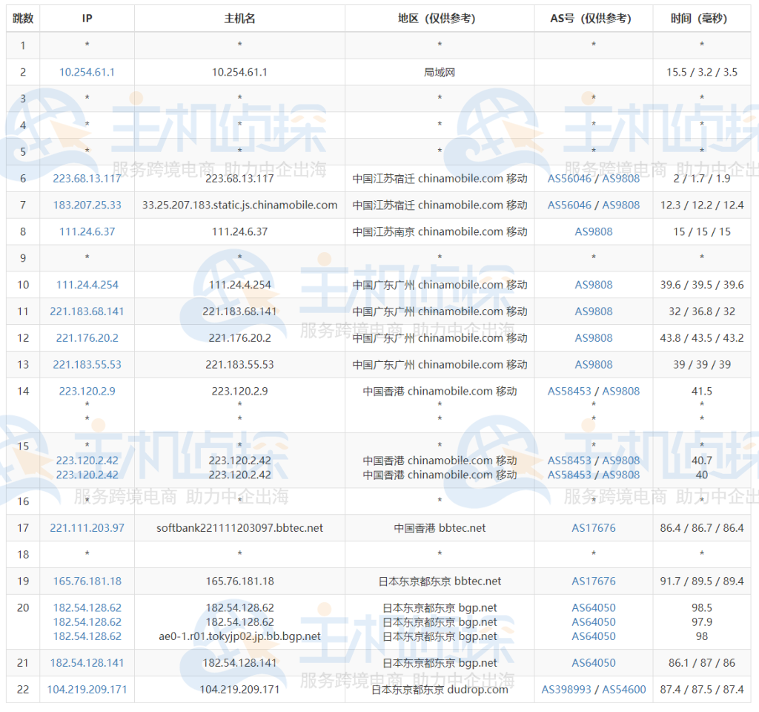
Task: Click the 时间 (毫秒) column header
Action: 701,18
